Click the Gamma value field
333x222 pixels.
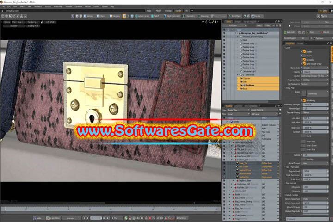315,155
